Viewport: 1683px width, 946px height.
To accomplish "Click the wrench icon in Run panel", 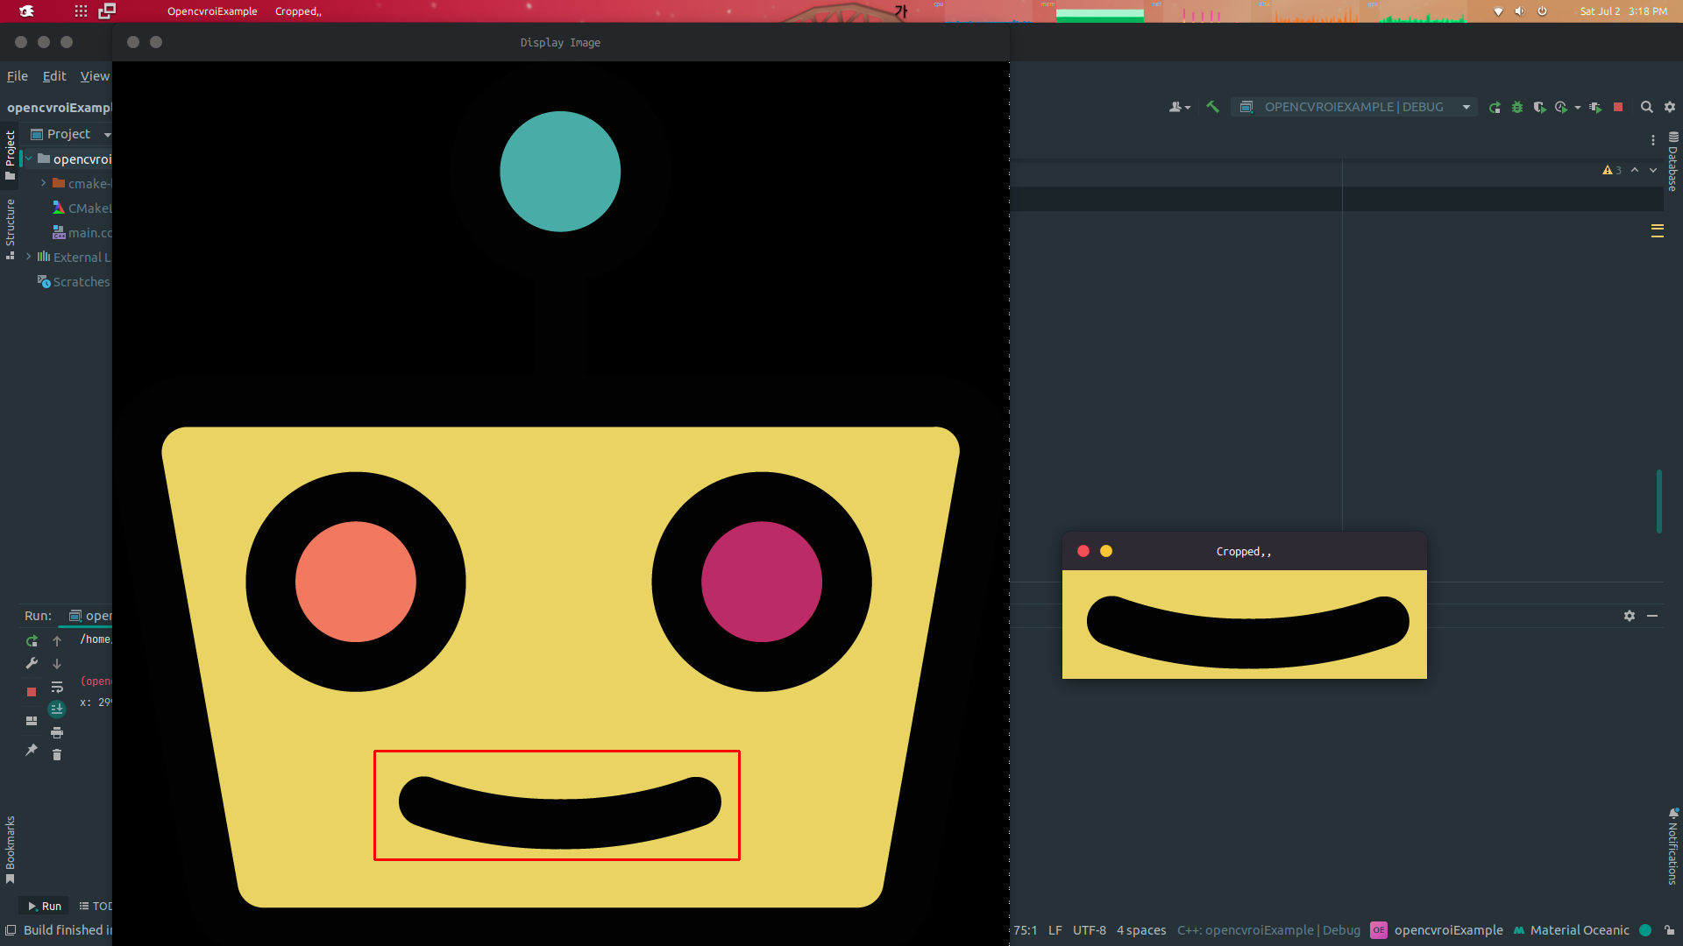I will (x=32, y=663).
